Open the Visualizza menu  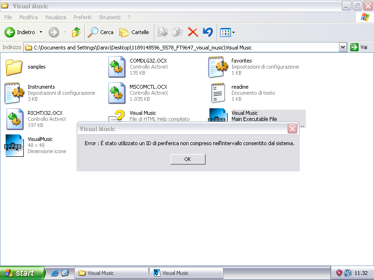[x=55, y=17]
